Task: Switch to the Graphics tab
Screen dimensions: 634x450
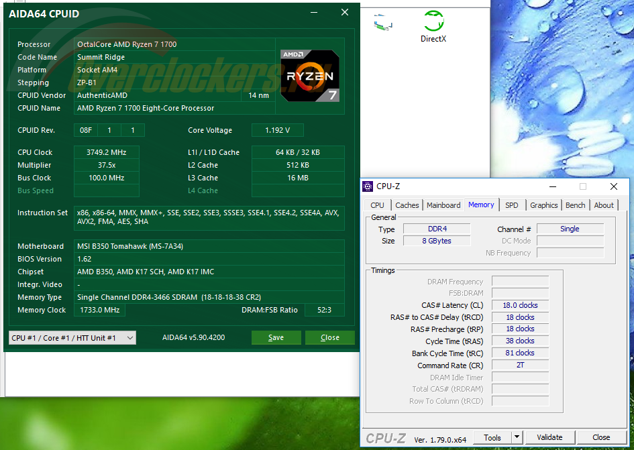Action: coord(544,205)
